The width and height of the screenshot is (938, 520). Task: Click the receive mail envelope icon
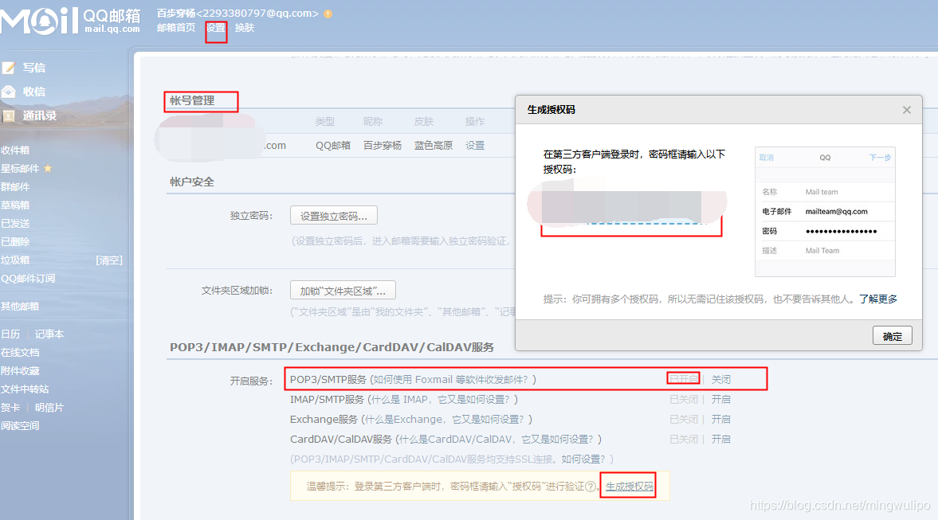point(9,92)
